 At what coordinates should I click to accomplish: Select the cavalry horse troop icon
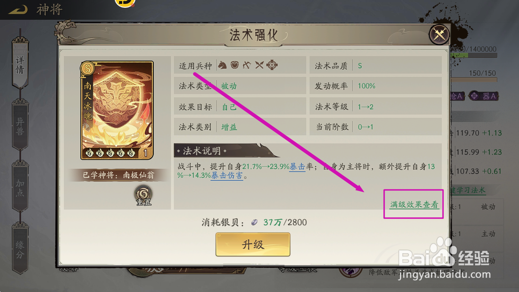[x=222, y=65]
